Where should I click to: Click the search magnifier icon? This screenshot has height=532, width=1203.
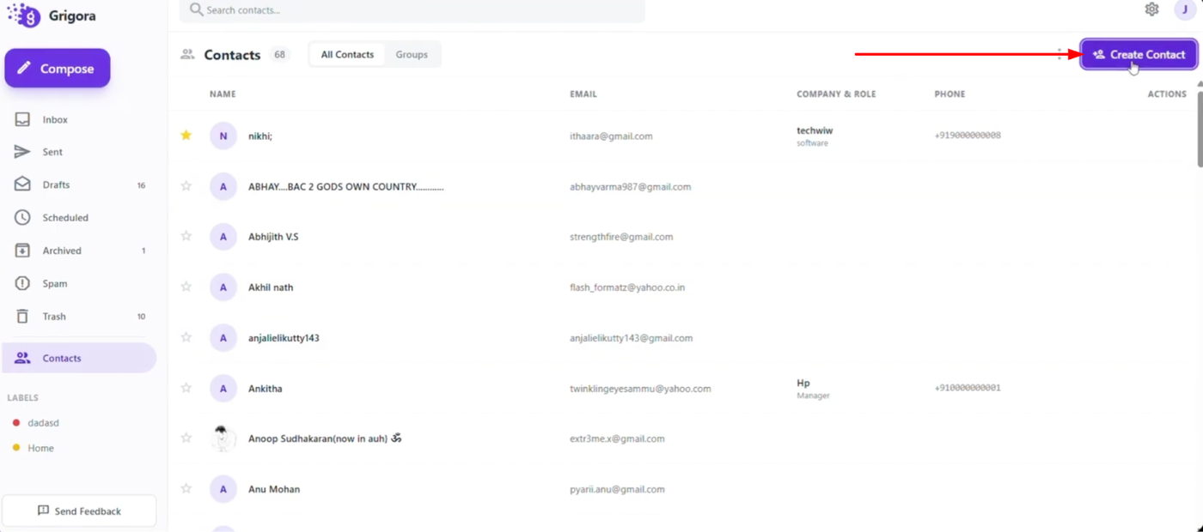196,9
